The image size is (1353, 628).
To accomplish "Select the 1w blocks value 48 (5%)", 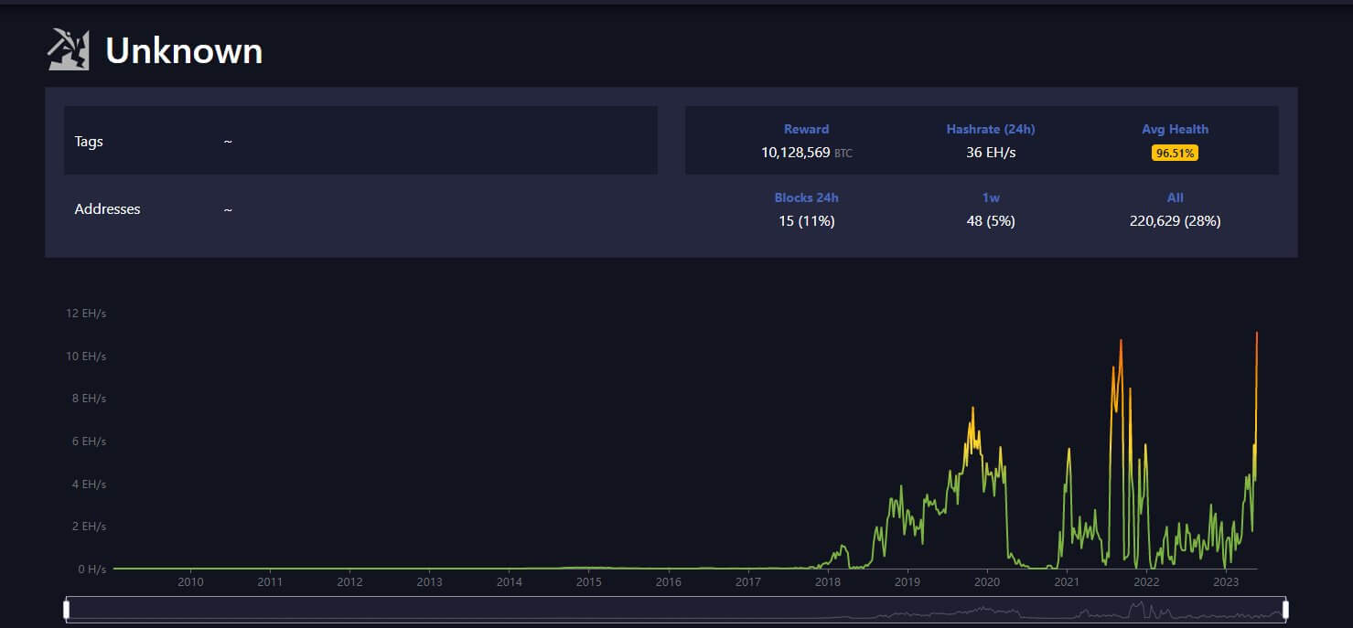I will point(990,220).
